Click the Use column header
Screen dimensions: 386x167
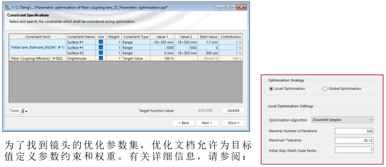[x=101, y=37]
